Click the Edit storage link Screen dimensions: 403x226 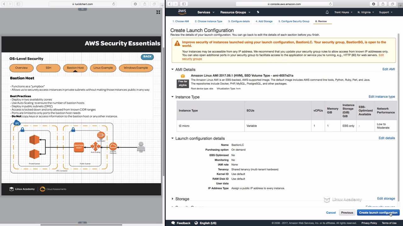pyautogui.click(x=386, y=198)
